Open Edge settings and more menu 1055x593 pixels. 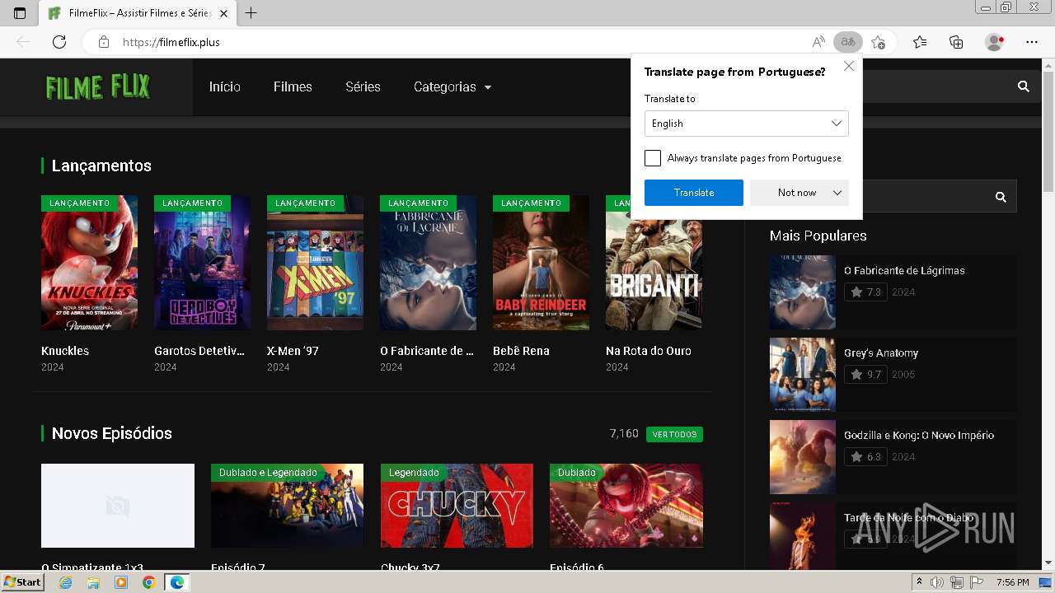point(1032,42)
